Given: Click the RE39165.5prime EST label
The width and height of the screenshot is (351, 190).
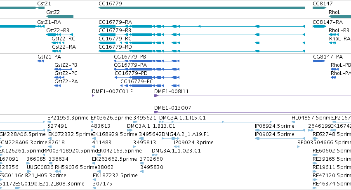Looking at the screenshot, I should click(x=332, y=159).
